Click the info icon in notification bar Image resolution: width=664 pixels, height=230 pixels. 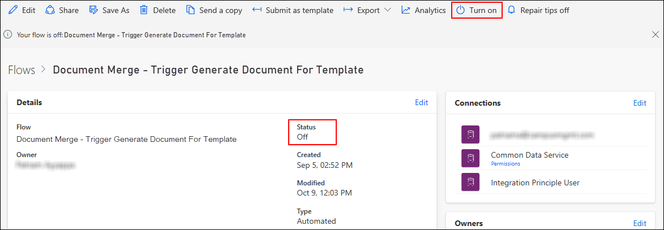pos(8,34)
